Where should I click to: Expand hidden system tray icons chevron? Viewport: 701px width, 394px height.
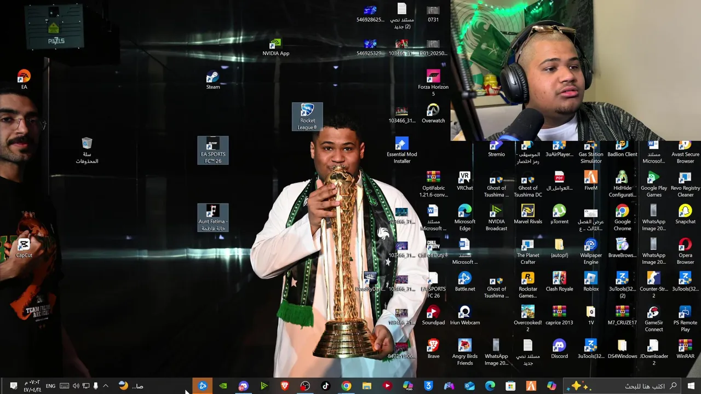pos(106,386)
